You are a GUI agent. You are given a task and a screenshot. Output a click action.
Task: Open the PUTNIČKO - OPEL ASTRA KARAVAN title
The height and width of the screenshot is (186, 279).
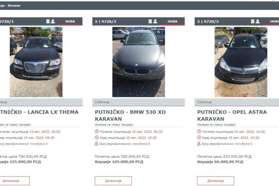pyautogui.click(x=232, y=115)
